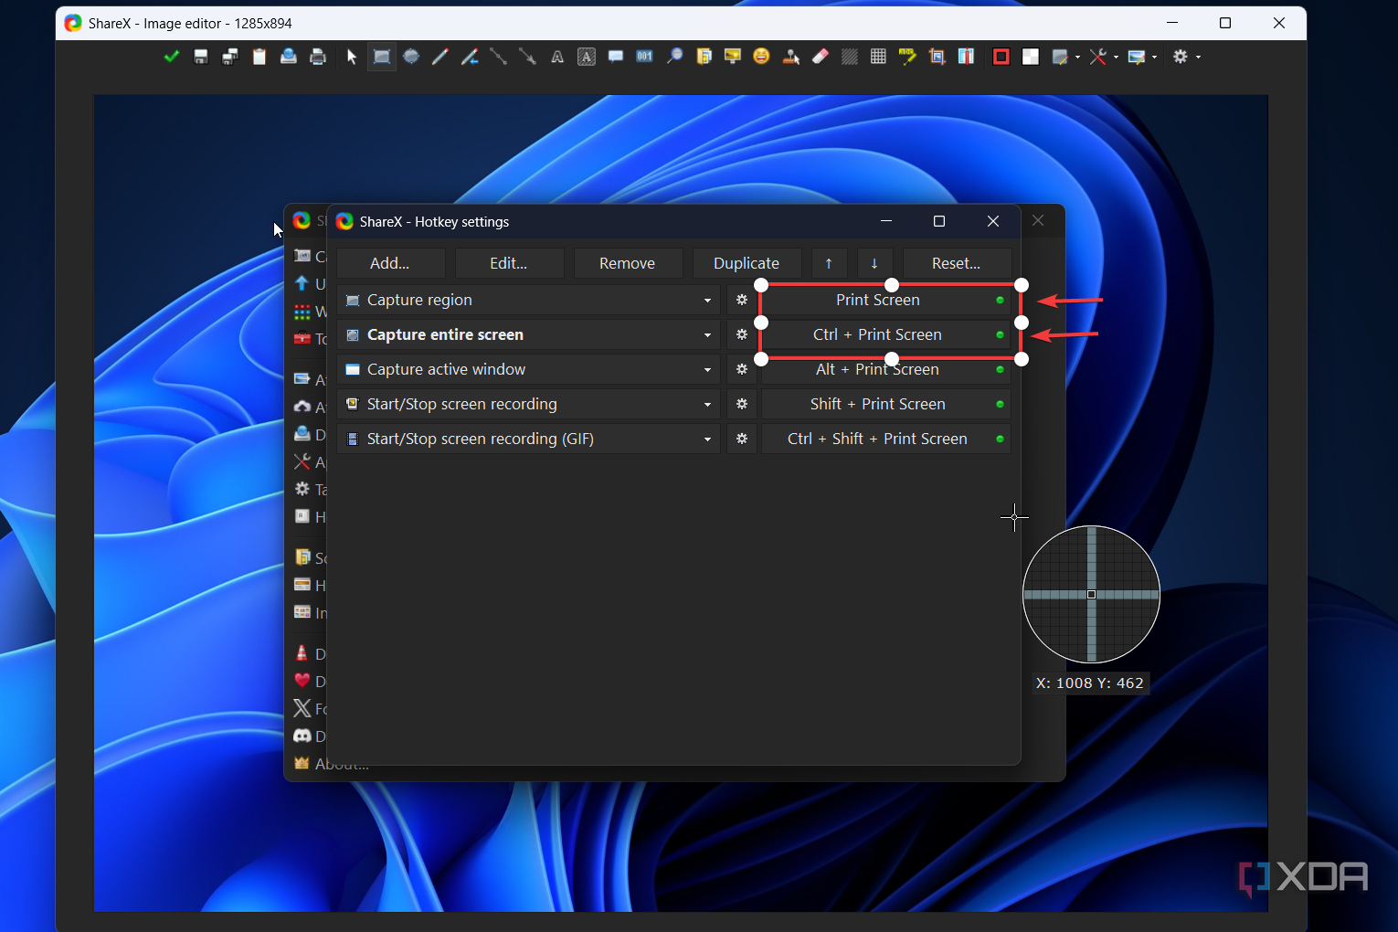The width and height of the screenshot is (1398, 932).
Task: Expand the crossed-tools edit menu dropdown
Action: tap(1104, 57)
